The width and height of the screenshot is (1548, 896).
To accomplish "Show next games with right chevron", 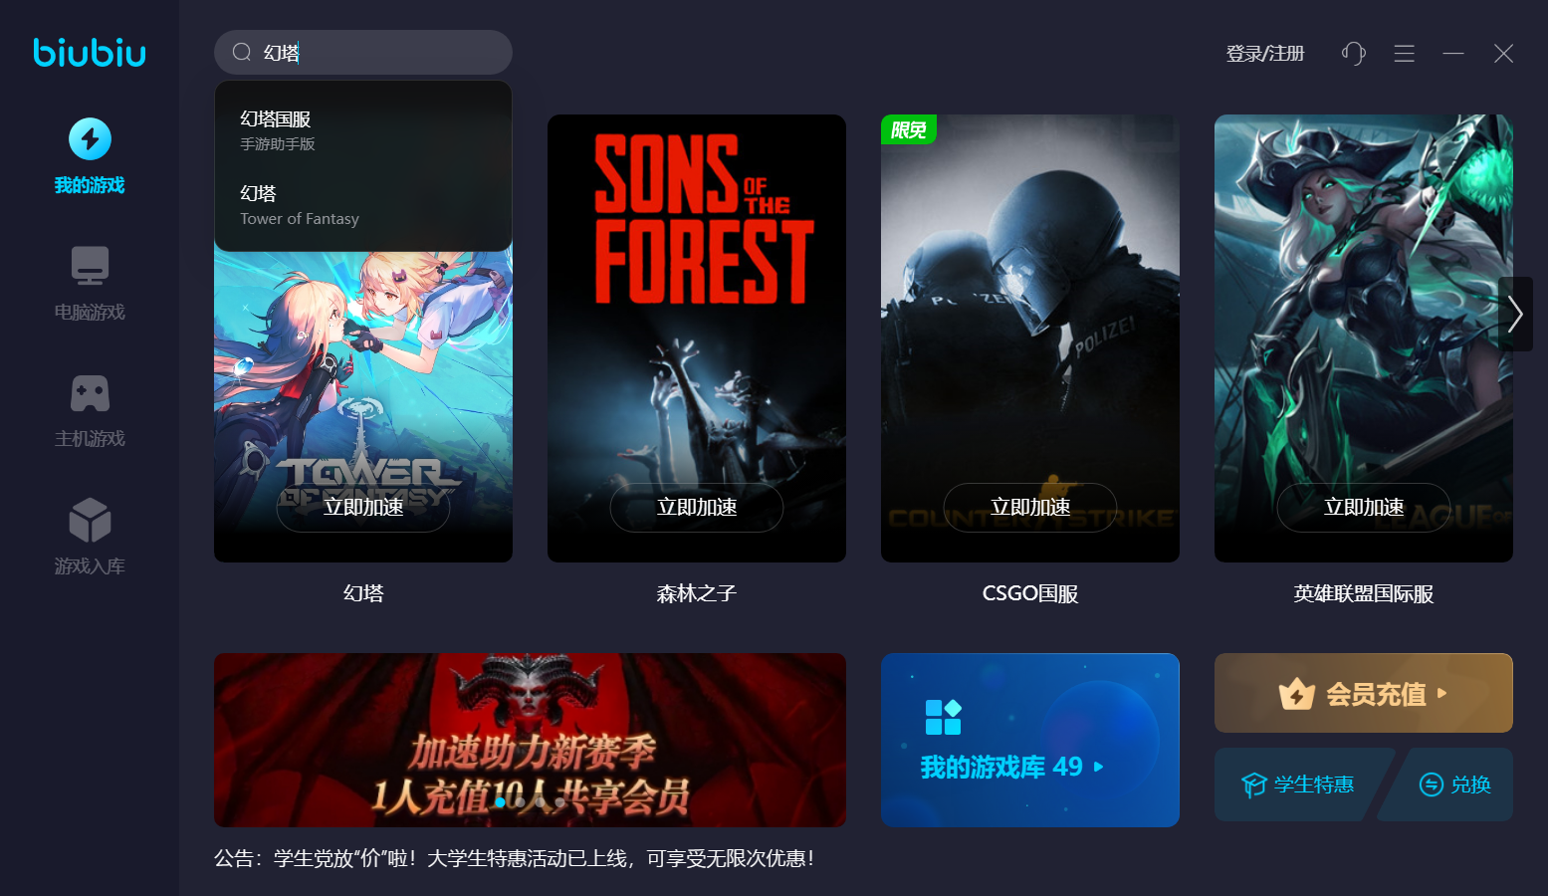I will (x=1515, y=314).
